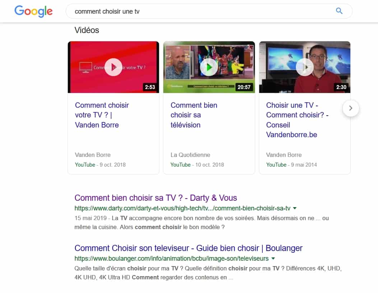Screen dimensions: 378x293
Task: Play the red Vanden Borre video thumbnail
Action: coord(113,67)
